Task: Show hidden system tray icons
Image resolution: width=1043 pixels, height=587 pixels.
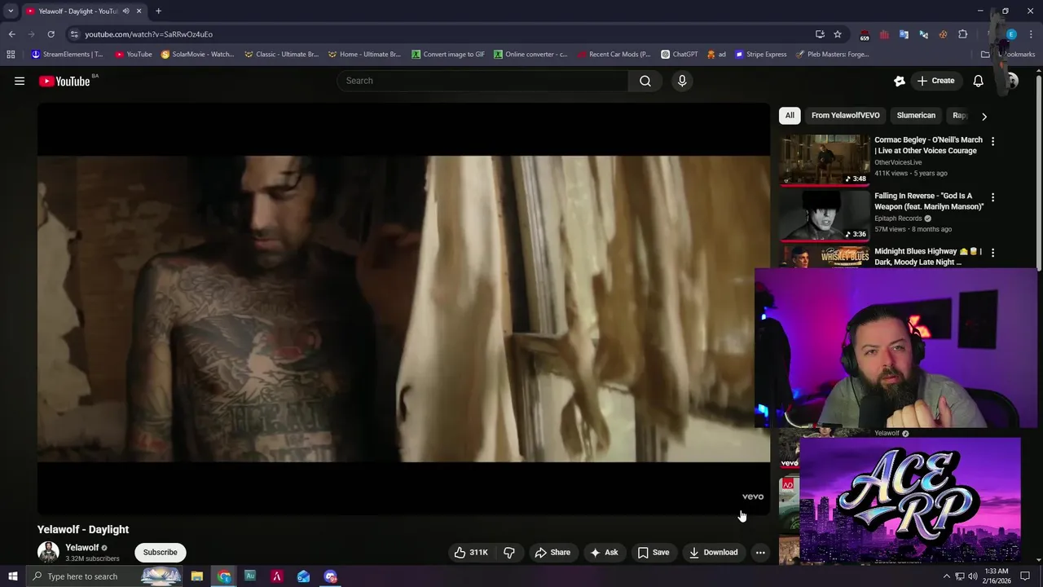Action: point(947,576)
